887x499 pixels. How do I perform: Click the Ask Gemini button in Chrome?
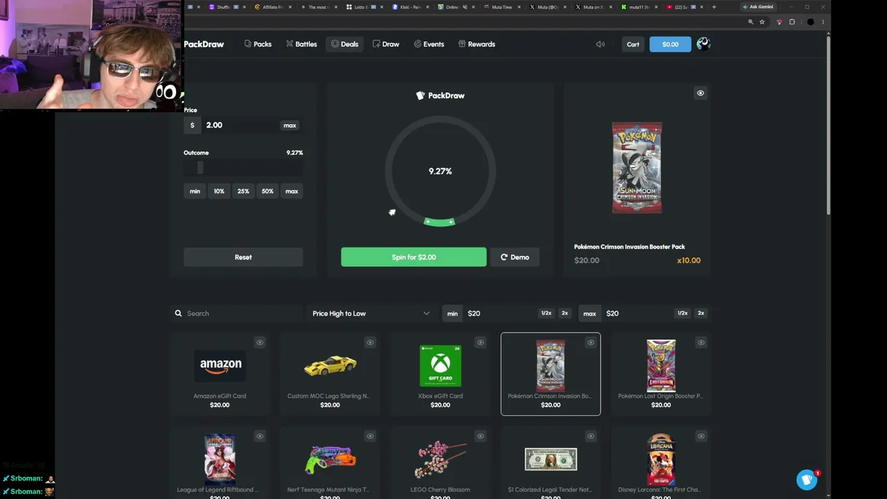coord(757,7)
